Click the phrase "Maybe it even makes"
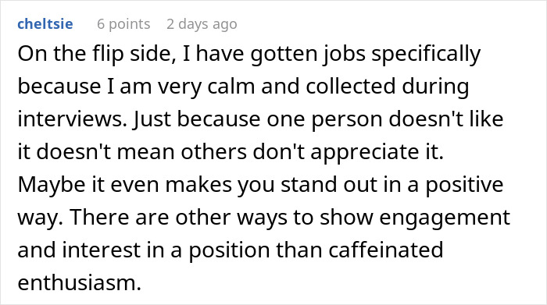This screenshot has width=547, height=305. 124,185
